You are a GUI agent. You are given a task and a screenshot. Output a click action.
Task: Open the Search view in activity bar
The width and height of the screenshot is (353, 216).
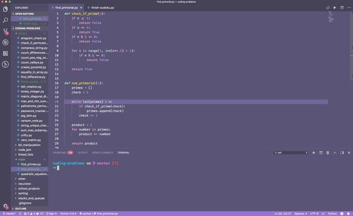pos(5,20)
